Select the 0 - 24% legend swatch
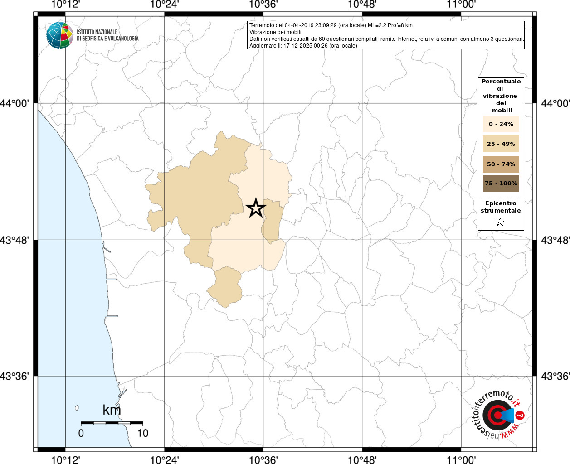570x464 pixels. point(501,124)
